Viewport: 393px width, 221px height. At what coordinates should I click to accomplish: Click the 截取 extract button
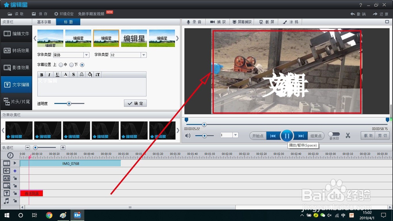(368, 135)
